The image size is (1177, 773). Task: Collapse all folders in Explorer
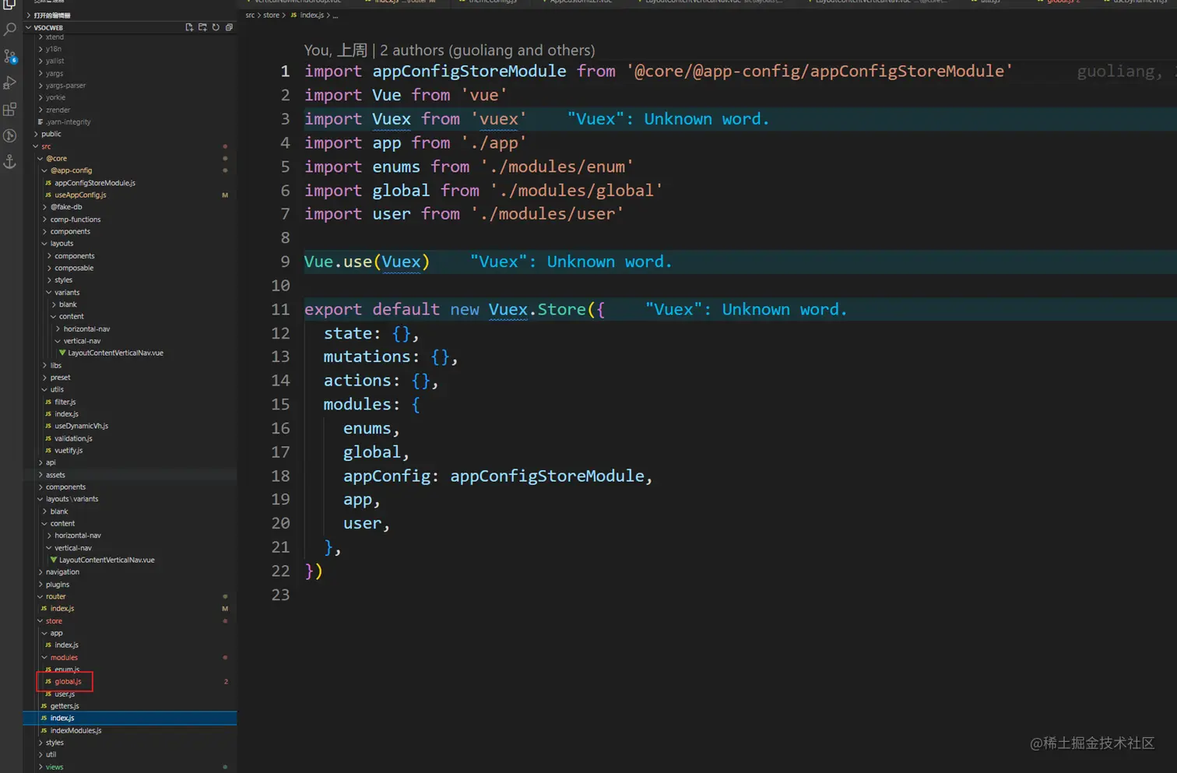[x=229, y=27]
